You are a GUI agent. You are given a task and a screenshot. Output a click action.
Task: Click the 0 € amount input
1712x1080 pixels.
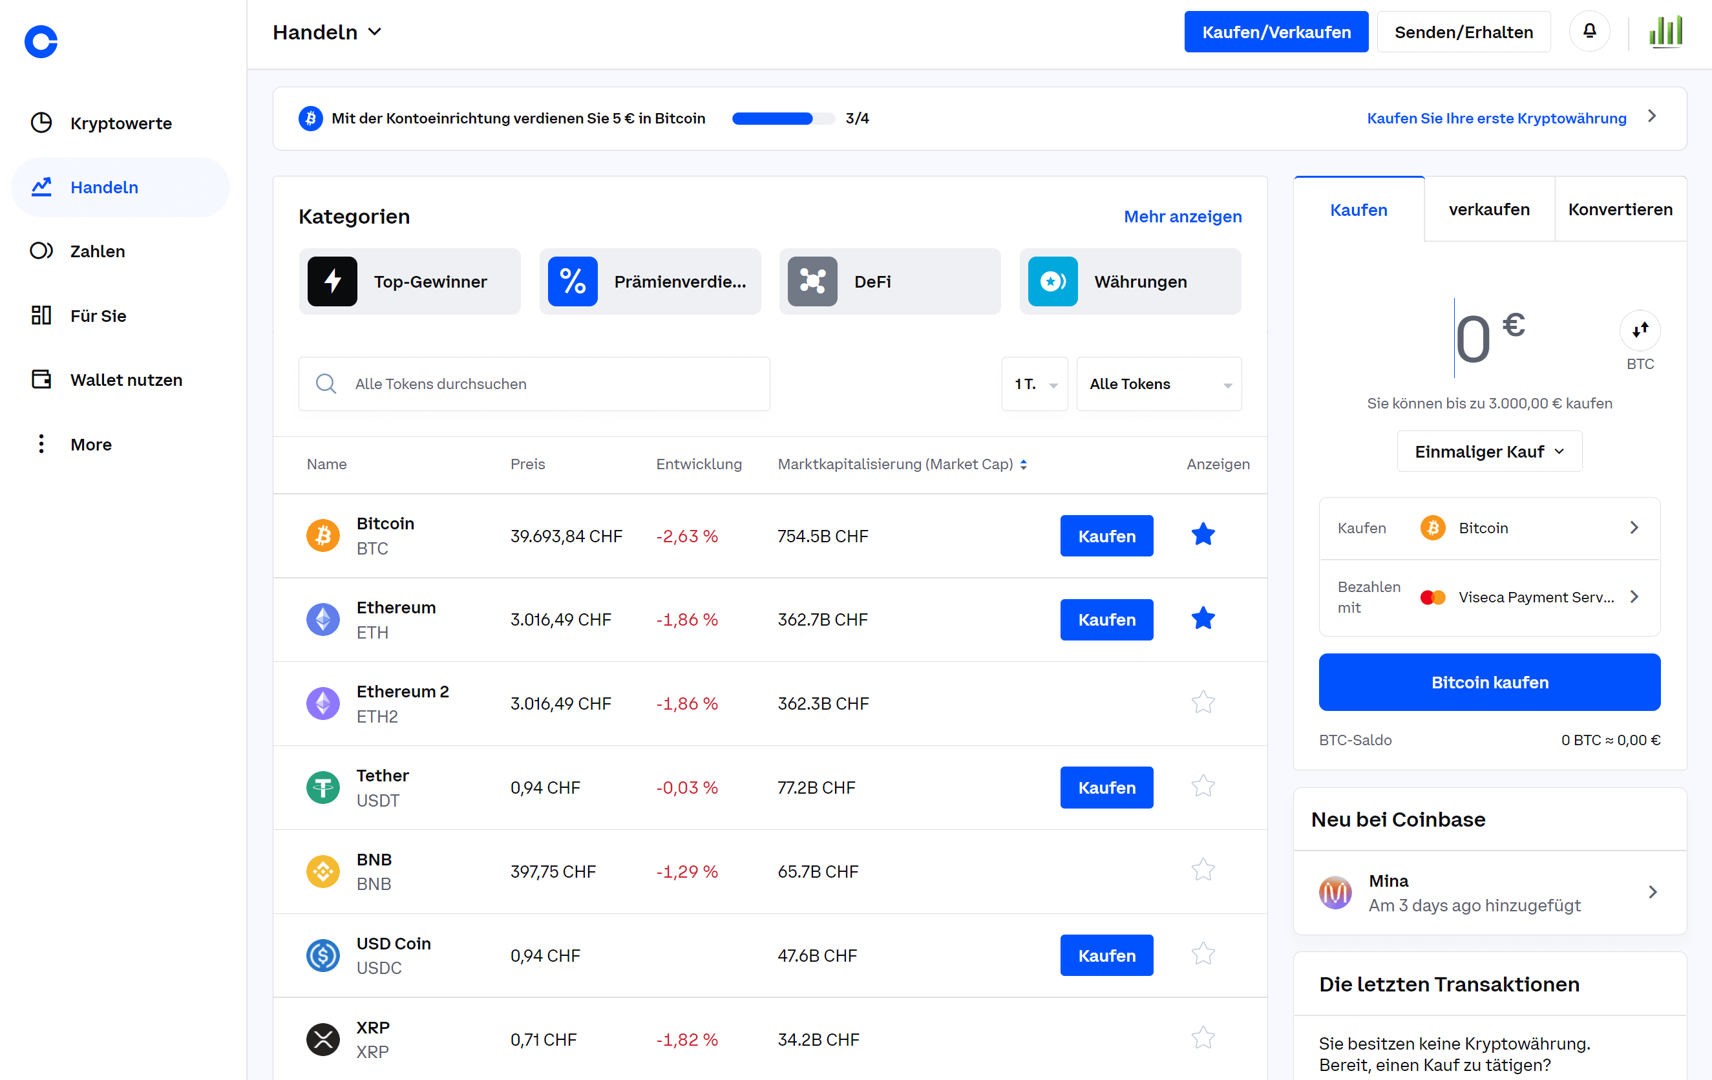tap(1489, 338)
